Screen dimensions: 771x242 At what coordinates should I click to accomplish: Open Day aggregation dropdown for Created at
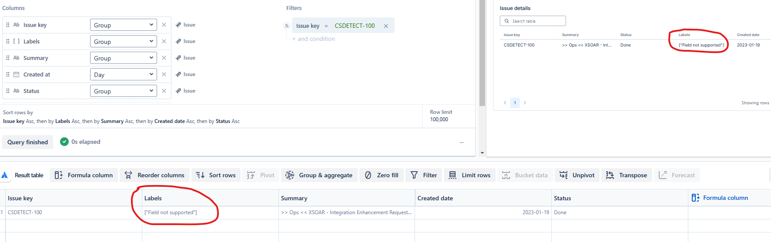[x=124, y=74]
